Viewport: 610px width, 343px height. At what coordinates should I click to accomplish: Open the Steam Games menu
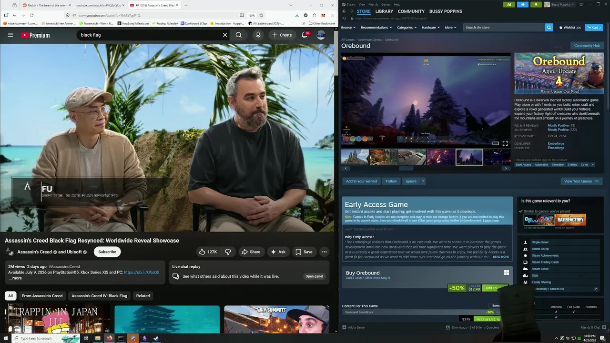(386, 4)
